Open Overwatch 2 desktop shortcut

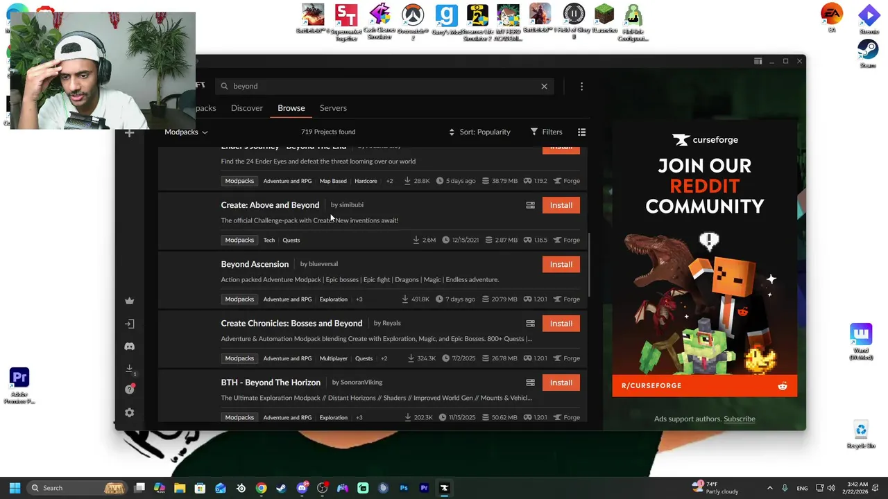click(x=413, y=23)
